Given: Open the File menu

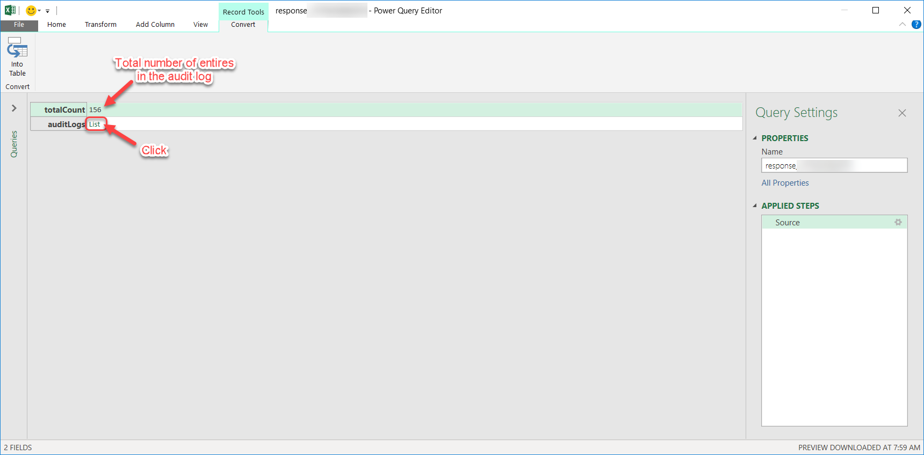Looking at the screenshot, I should (19, 25).
